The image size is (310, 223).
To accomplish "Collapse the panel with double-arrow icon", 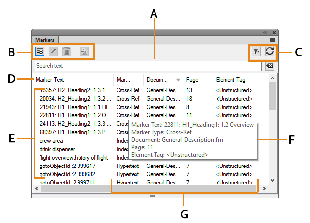I will coord(265,32).
